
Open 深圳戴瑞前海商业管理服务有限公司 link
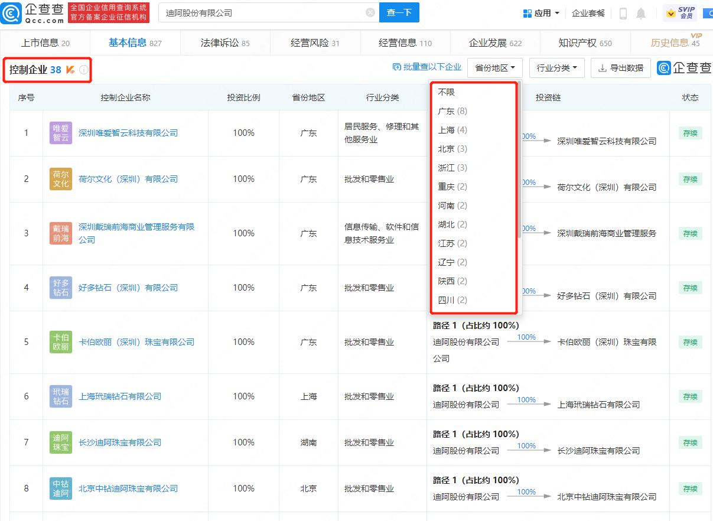(x=136, y=233)
